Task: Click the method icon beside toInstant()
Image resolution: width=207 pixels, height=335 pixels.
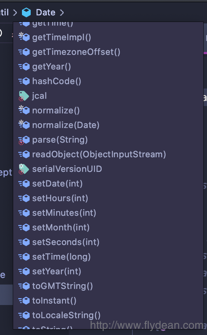Action: pyautogui.click(x=24, y=301)
